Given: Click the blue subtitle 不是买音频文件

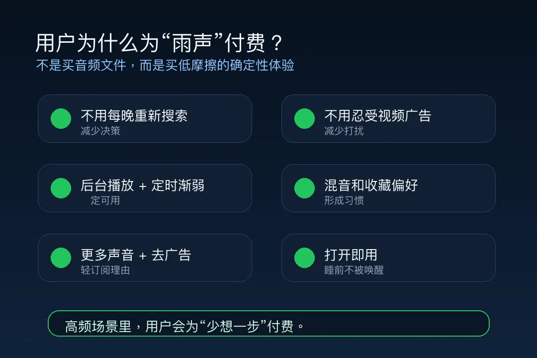Looking at the screenshot, I should coord(81,65).
